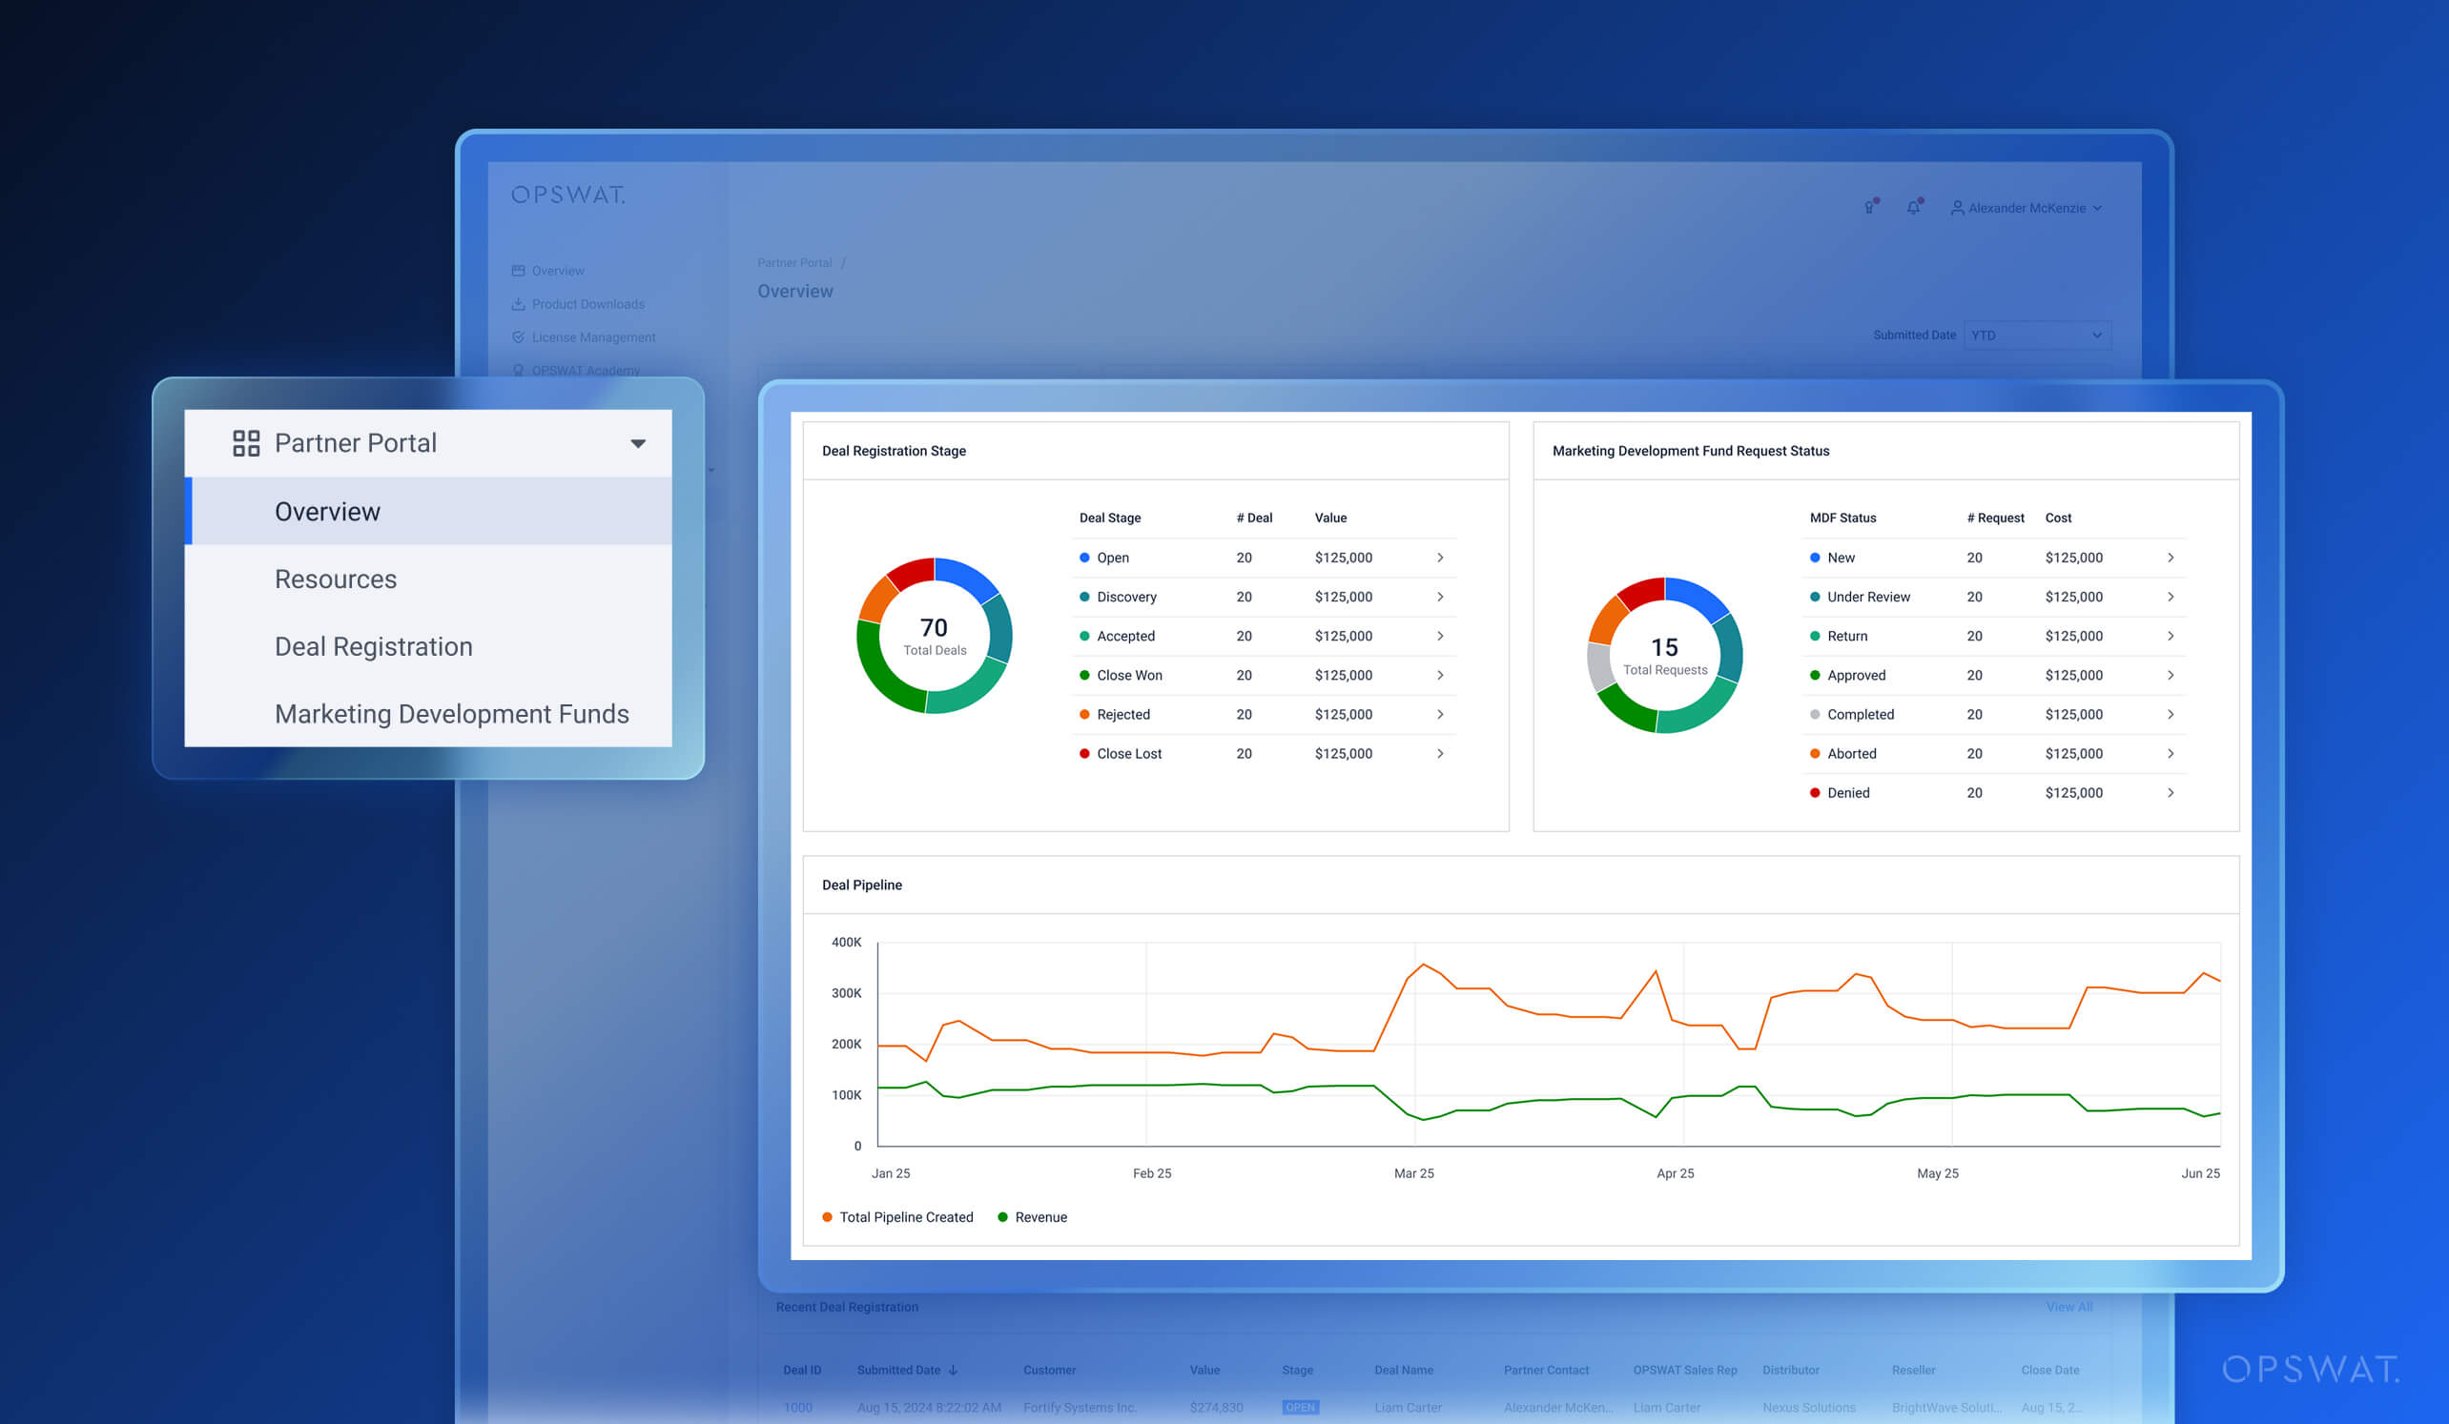Select Deal Registration in the Partner Portal menu

pyautogui.click(x=373, y=646)
